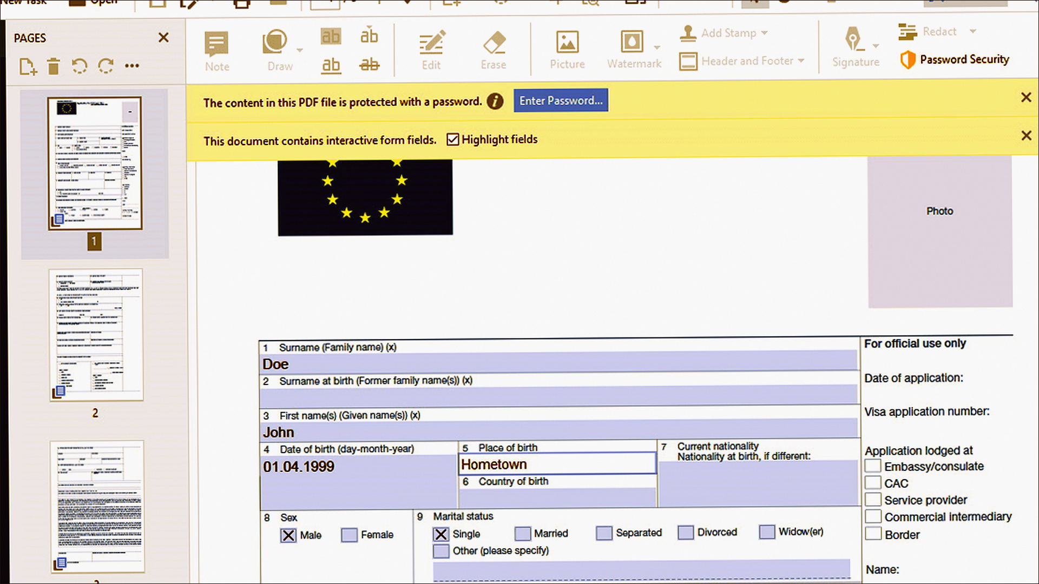
Task: Delete page using trash icon
Action: 53,67
